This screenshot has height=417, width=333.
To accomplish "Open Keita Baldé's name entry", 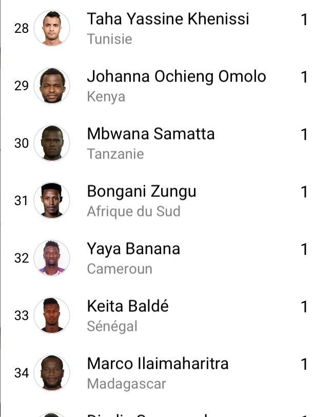I will pyautogui.click(x=128, y=306).
